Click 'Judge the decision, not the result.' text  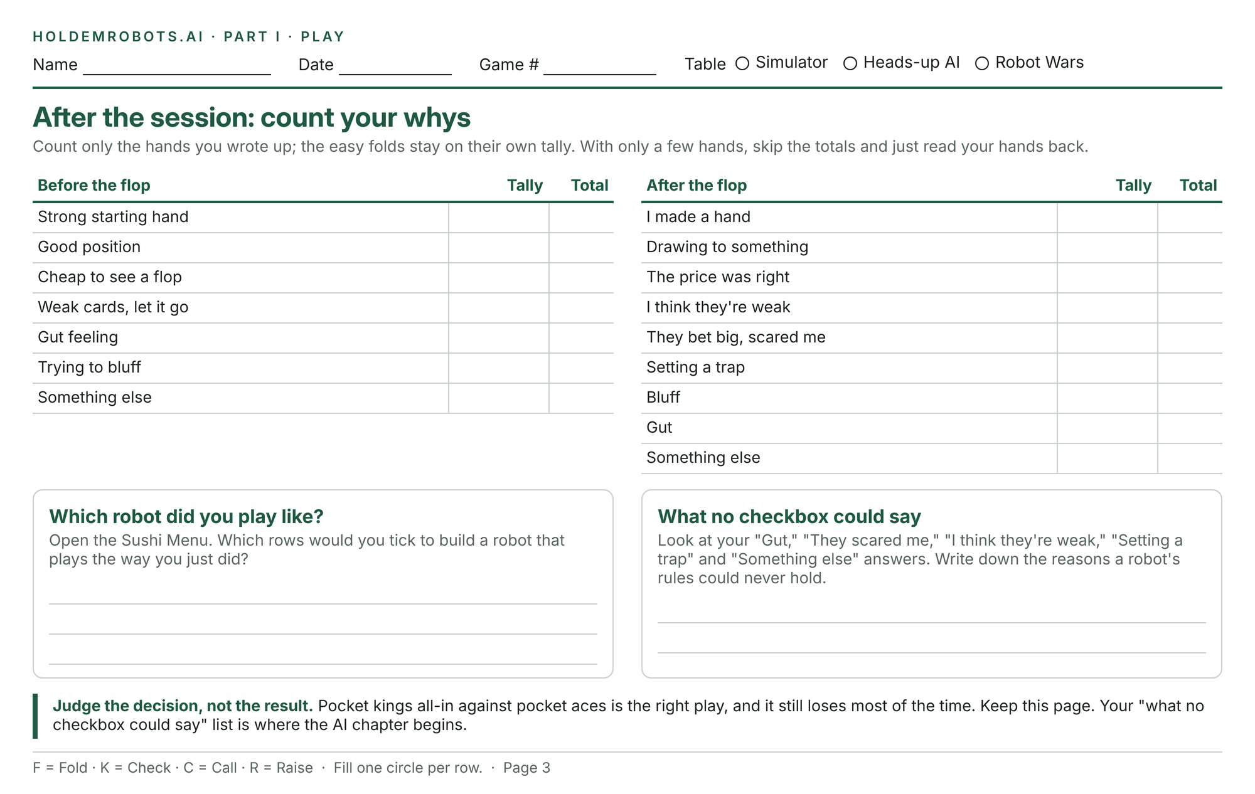point(183,706)
